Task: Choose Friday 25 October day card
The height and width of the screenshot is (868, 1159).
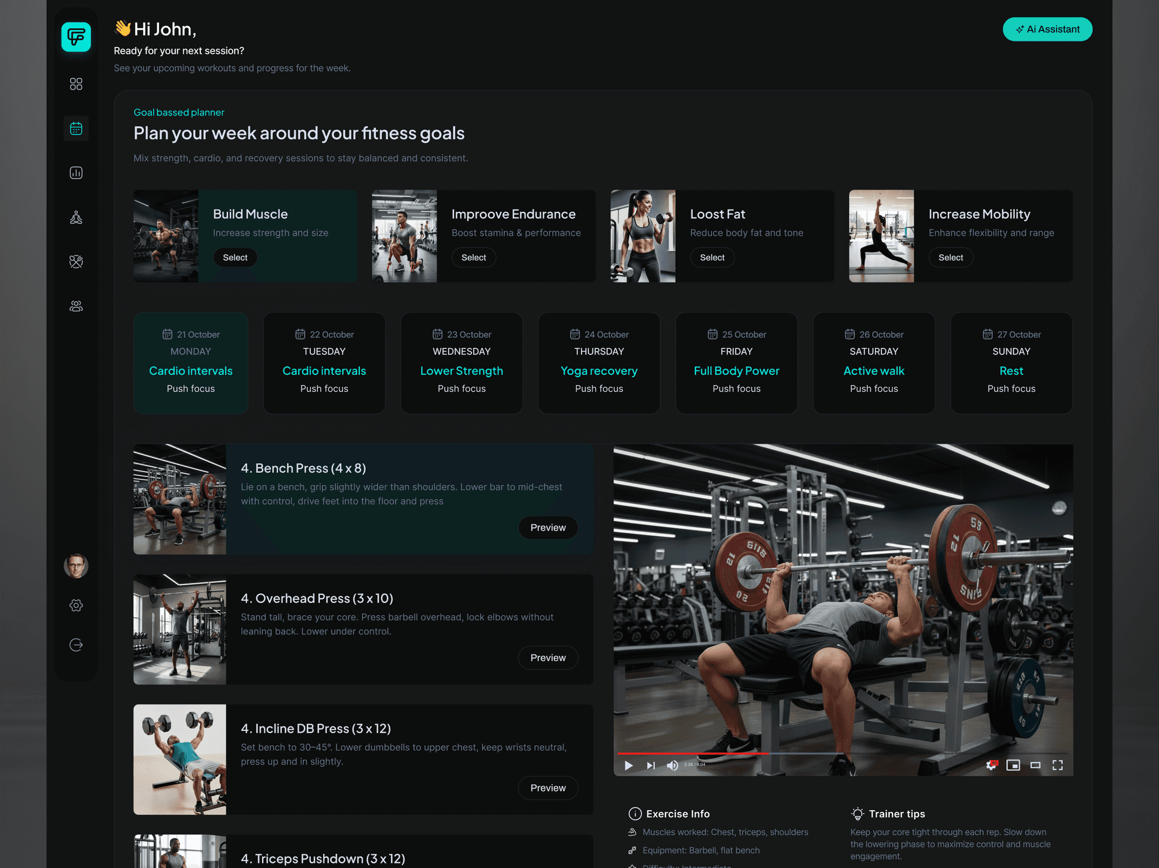Action: 737,363
